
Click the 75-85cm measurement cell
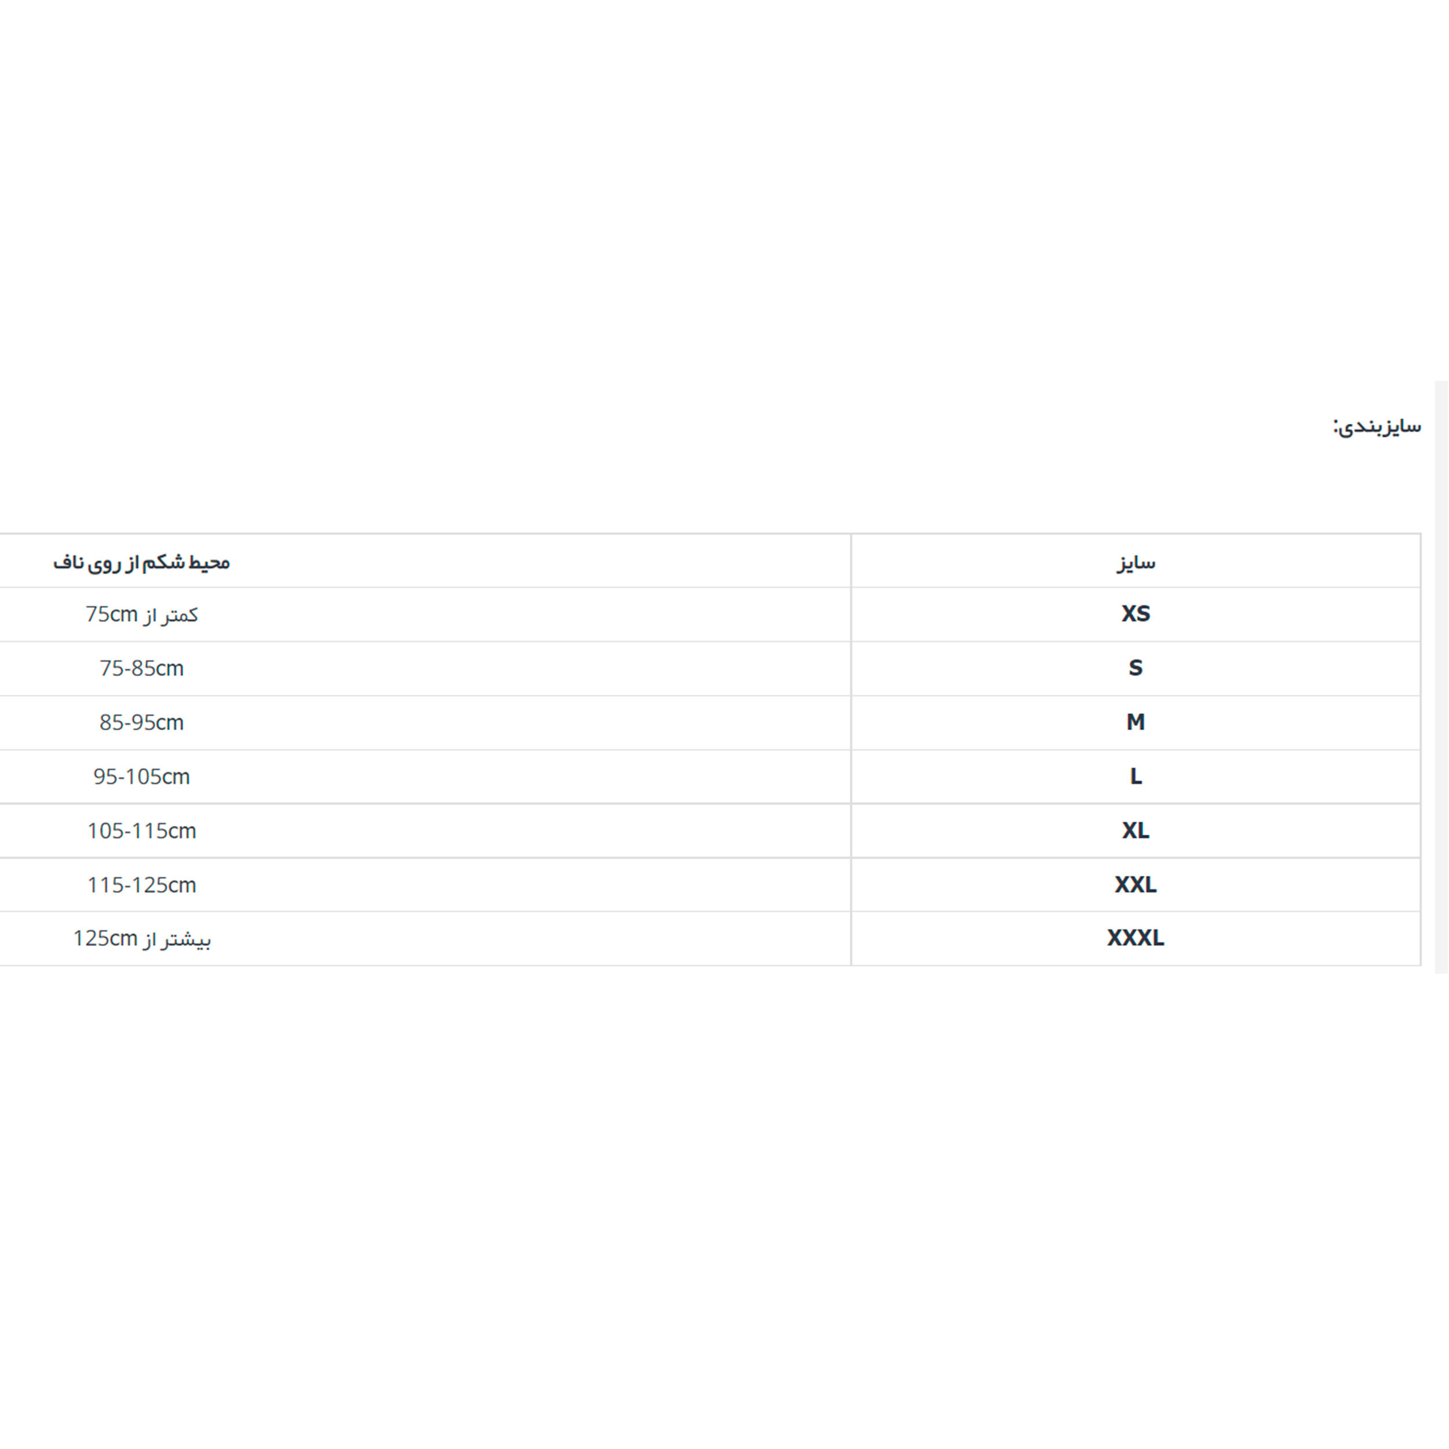pyautogui.click(x=141, y=668)
